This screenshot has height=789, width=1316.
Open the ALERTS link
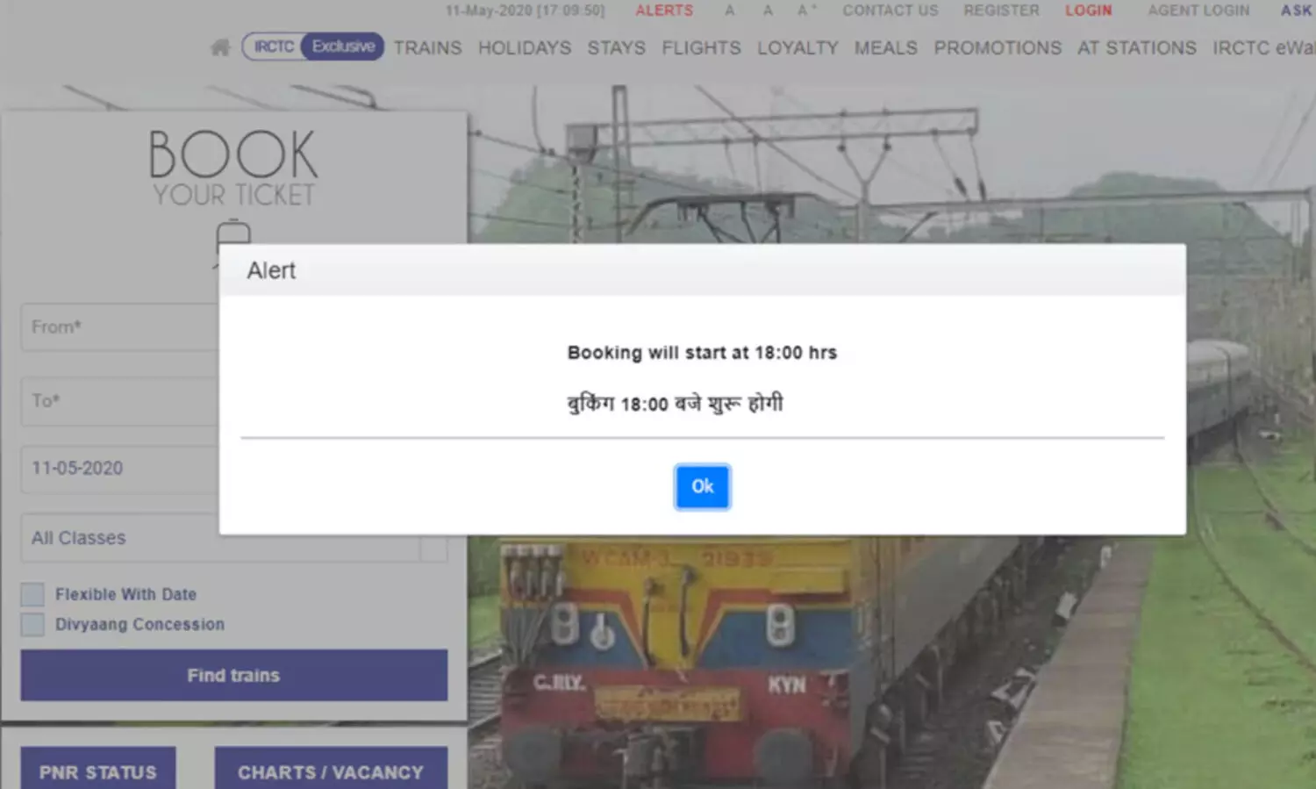tap(664, 11)
